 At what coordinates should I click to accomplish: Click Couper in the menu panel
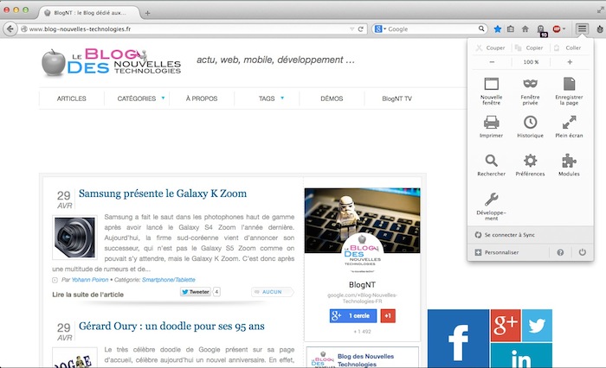coord(491,48)
